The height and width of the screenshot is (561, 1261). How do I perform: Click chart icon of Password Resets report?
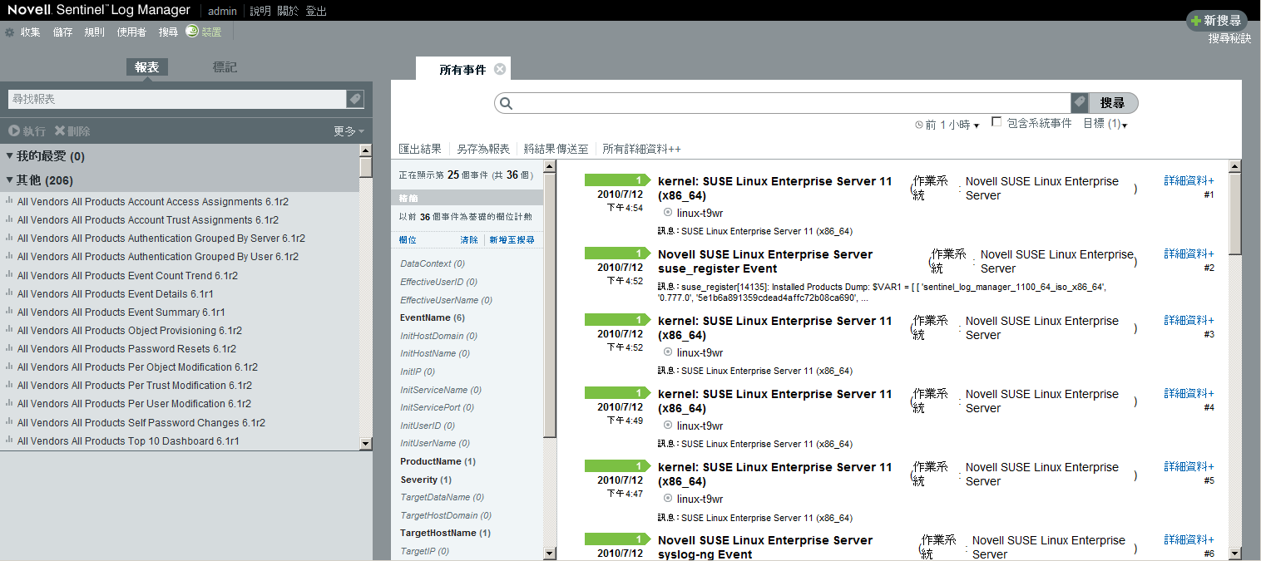coord(9,349)
